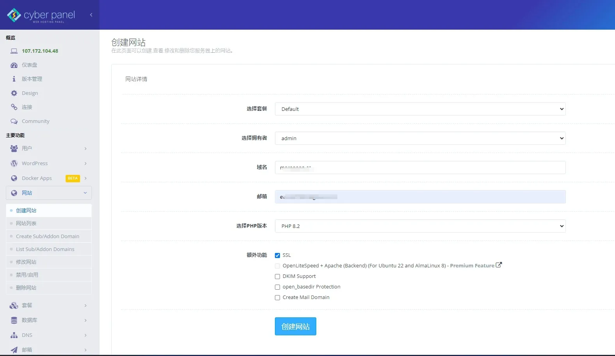Enable DKIM Support checkbox
The width and height of the screenshot is (615, 356).
click(x=277, y=276)
